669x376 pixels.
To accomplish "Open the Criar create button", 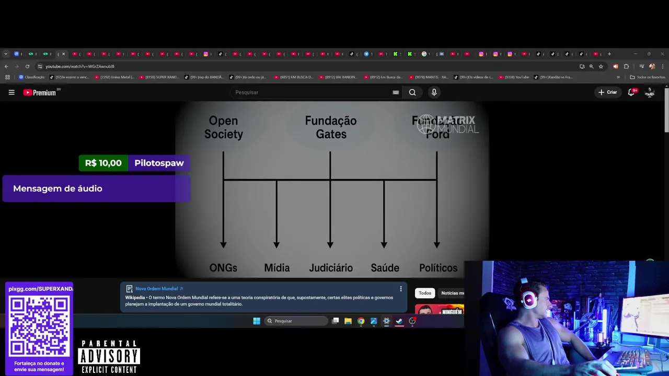I will click(607, 92).
